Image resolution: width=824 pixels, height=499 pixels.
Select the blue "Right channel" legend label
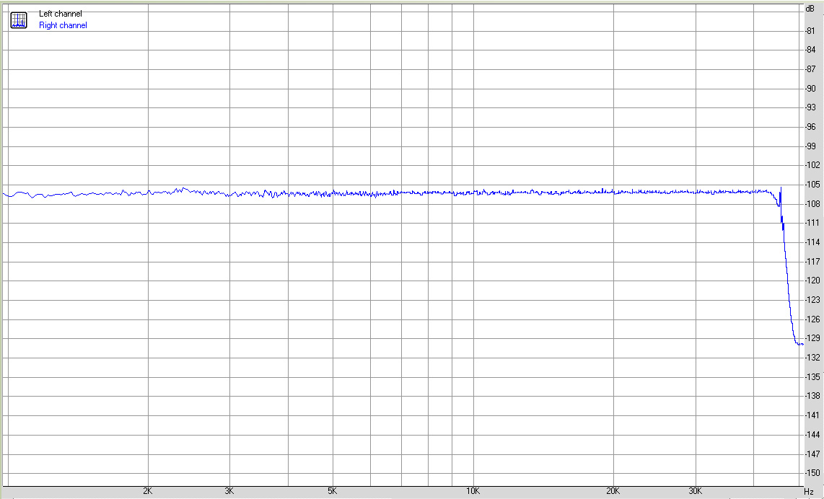(x=63, y=25)
